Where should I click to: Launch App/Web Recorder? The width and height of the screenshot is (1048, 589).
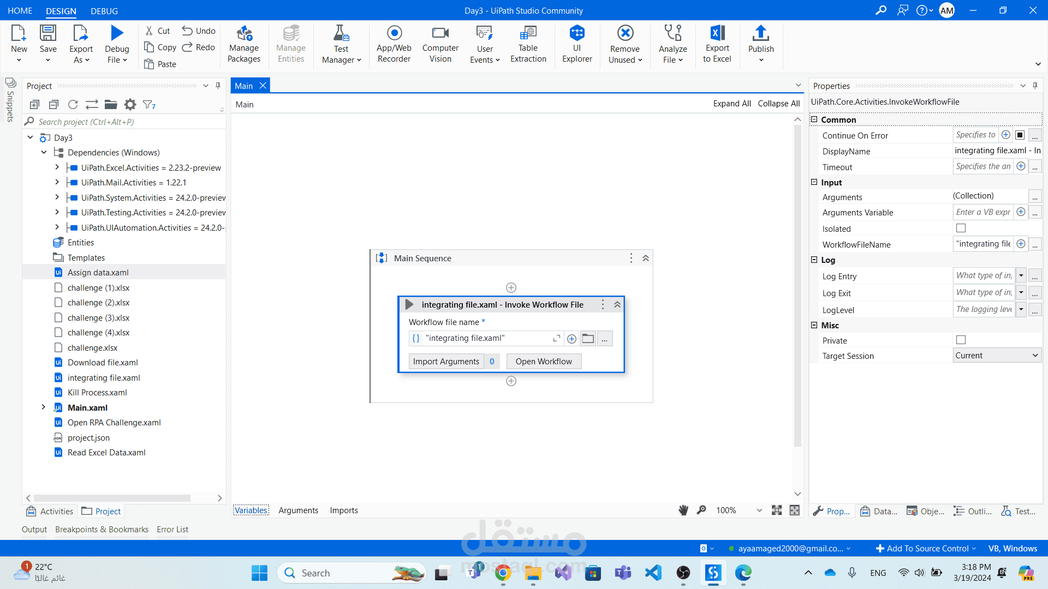click(394, 44)
